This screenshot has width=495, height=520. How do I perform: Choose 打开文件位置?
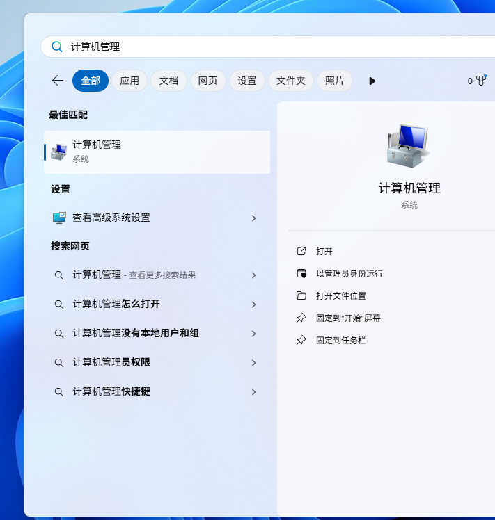[341, 296]
